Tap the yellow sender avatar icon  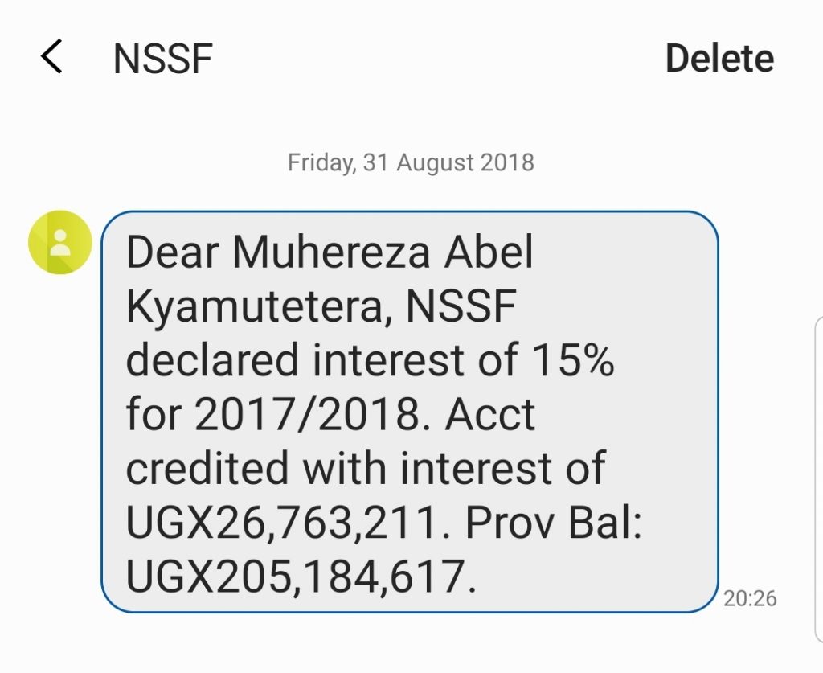[x=60, y=243]
